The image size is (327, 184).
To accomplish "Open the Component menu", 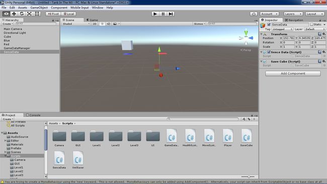I will (x=59, y=8).
